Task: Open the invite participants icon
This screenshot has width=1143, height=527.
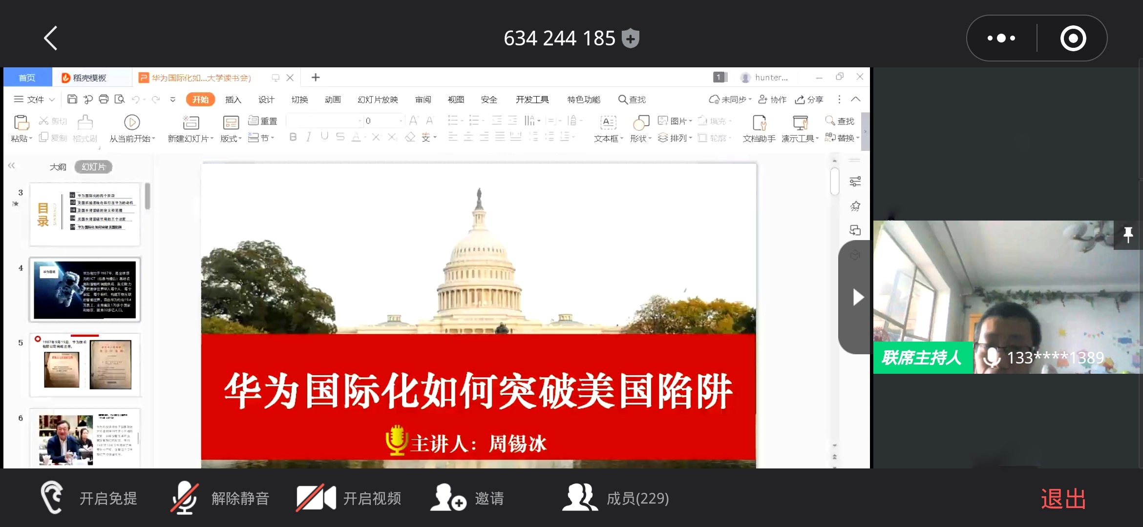Action: [448, 498]
